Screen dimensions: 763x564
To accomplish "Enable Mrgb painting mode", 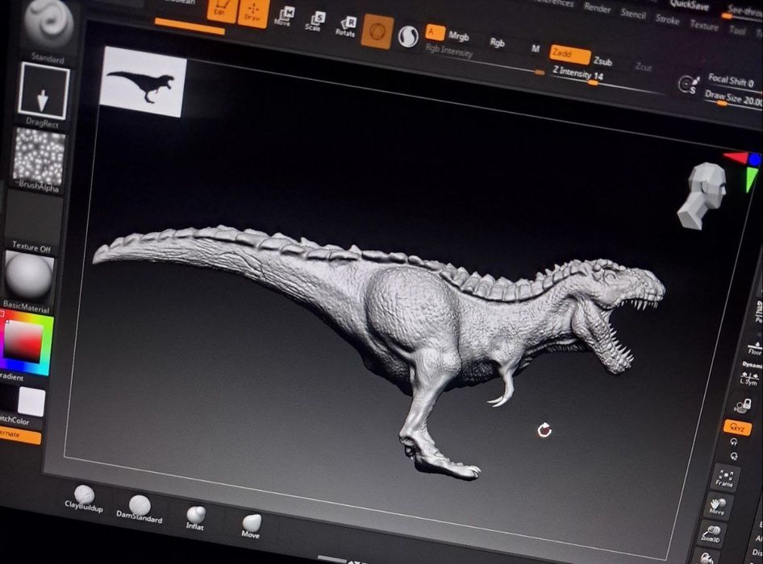I will coord(458,36).
